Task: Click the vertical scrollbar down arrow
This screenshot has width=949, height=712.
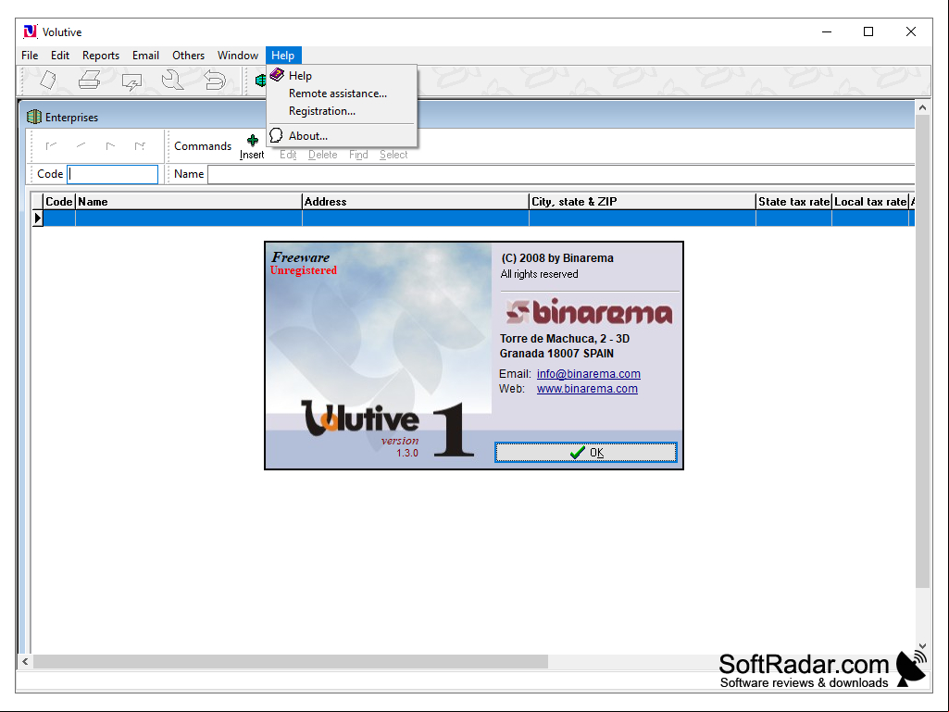Action: tap(922, 646)
